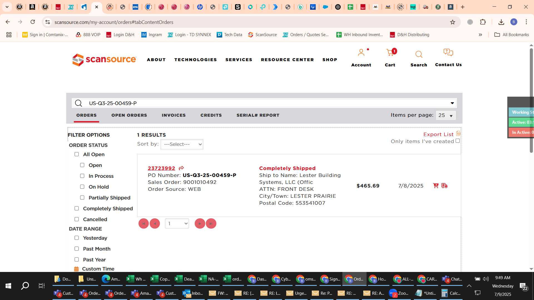Check the Yesterday date range

(x=76, y=238)
